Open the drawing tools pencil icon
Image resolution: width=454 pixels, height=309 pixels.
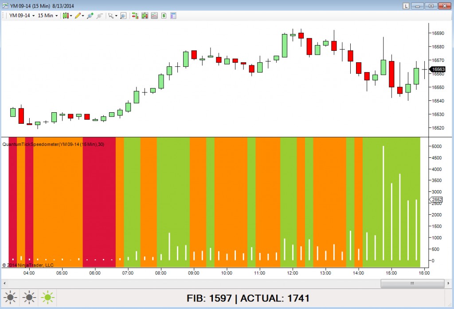(x=78, y=16)
